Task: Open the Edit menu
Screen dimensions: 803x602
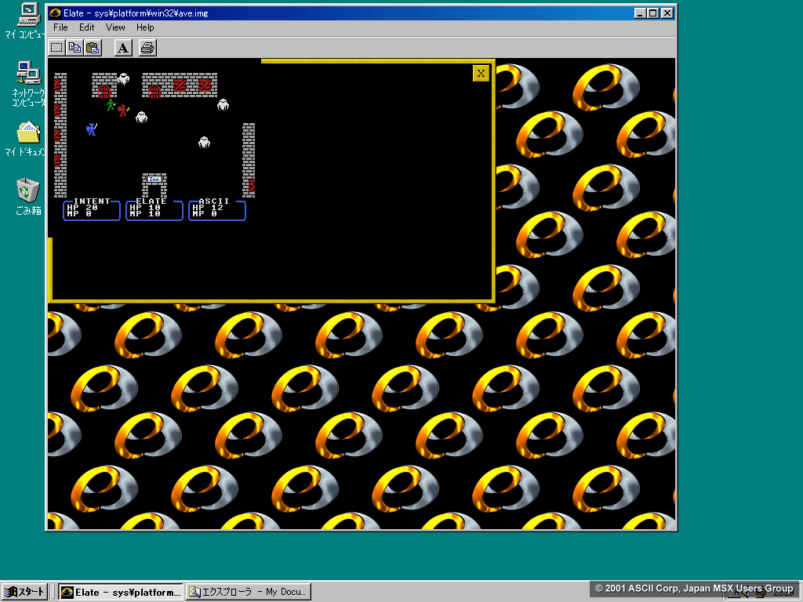Action: pyautogui.click(x=86, y=27)
